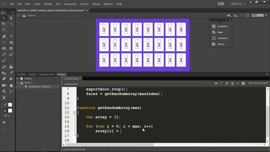This screenshot has width=270, height=152.
Task: Select the Current Frame tab
Action: [71, 79]
